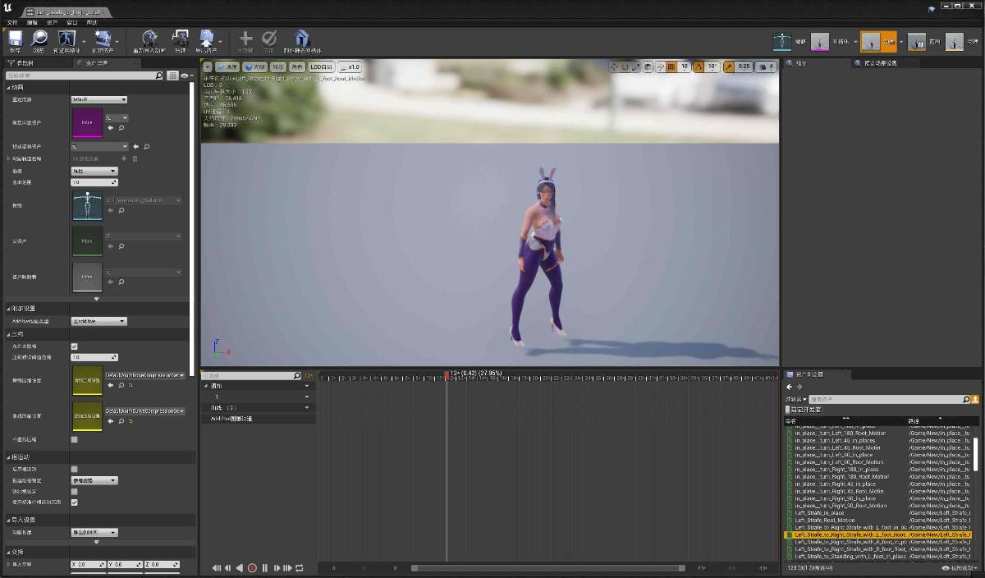Open the additive anim type dropdown
The width and height of the screenshot is (985, 578).
(x=99, y=321)
